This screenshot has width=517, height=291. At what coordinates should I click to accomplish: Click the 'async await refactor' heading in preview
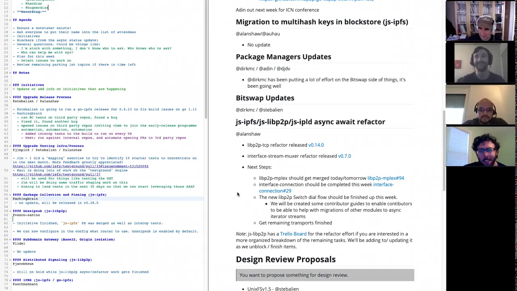pos(310,122)
